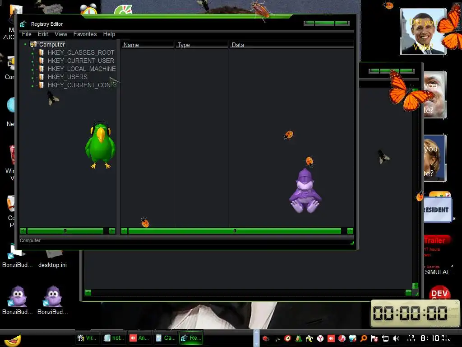Expand the HKEY_CURRENT_CONFIG key
The height and width of the screenshot is (347, 462).
32,86
